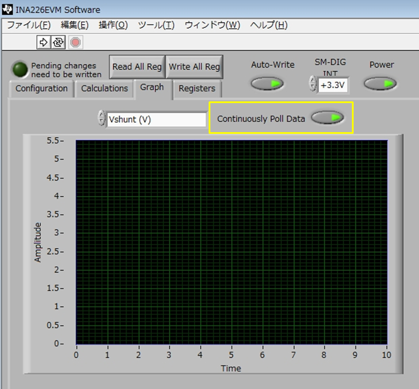Viewport: 419px width, 389px height.
Task: Click the down arrow on SM-DIG INT selector
Action: click(x=312, y=87)
